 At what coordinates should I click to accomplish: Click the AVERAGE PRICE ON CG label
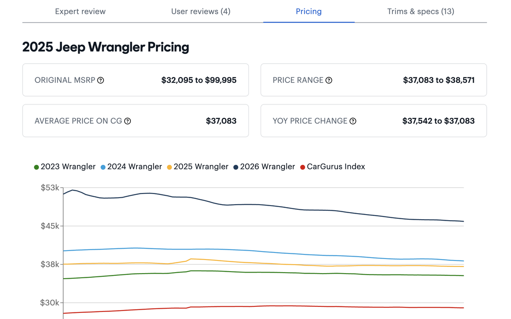coord(78,121)
